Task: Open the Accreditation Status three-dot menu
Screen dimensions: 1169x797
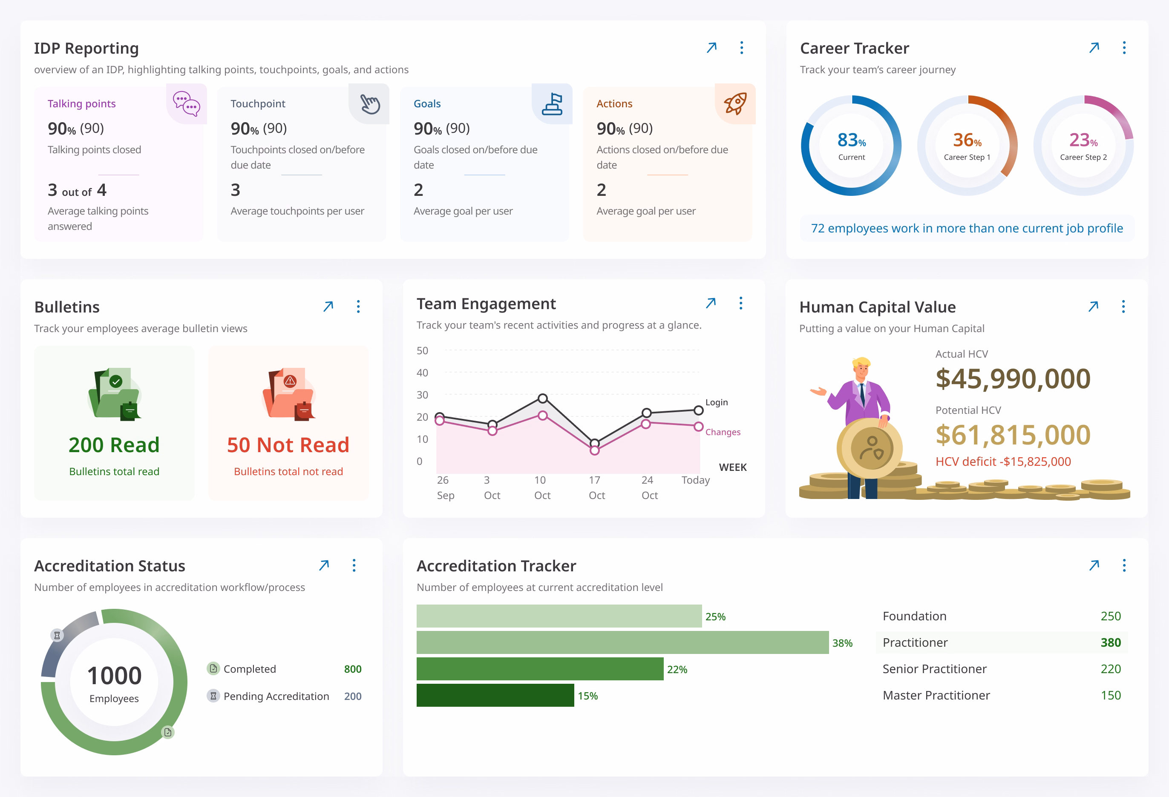Action: pos(354,565)
